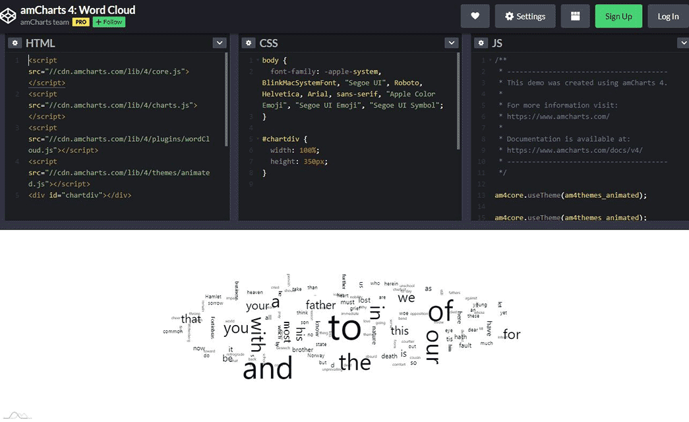The width and height of the screenshot is (689, 422).
Task: Click the CodePen logo icon
Action: coord(8,16)
